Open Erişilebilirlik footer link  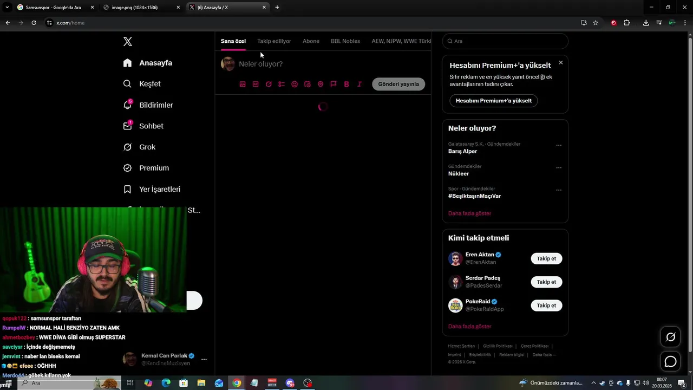(480, 355)
